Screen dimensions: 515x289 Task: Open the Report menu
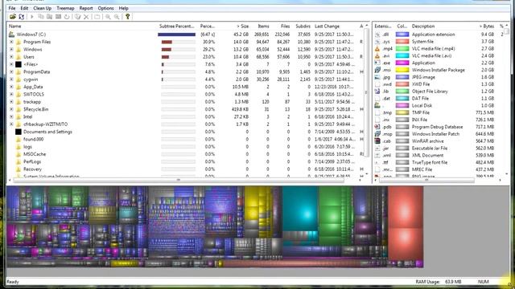[86, 8]
